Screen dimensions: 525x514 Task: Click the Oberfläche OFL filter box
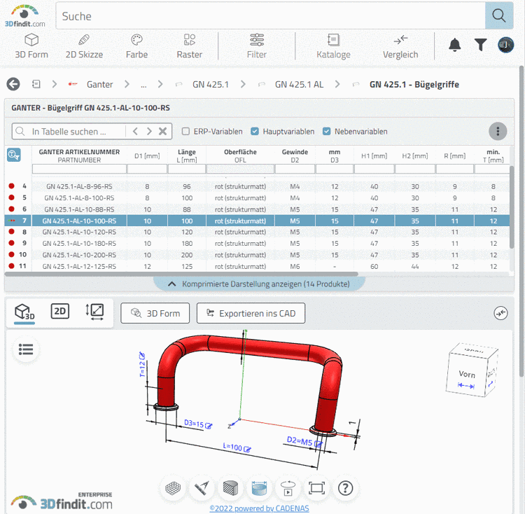click(240, 169)
